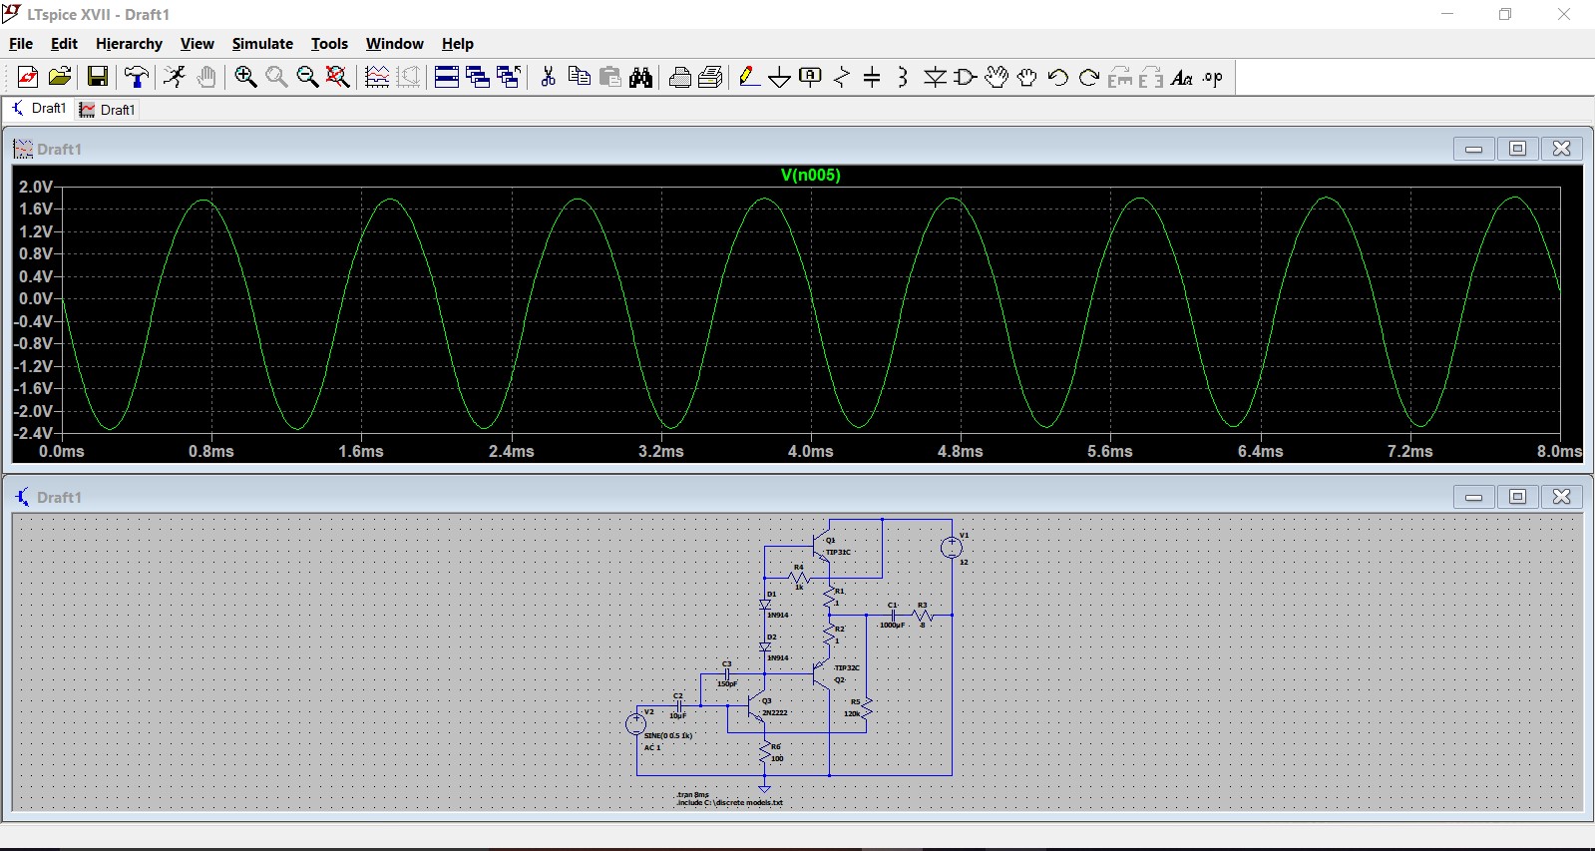Open the View menu
The width and height of the screenshot is (1595, 851).
pyautogui.click(x=197, y=44)
